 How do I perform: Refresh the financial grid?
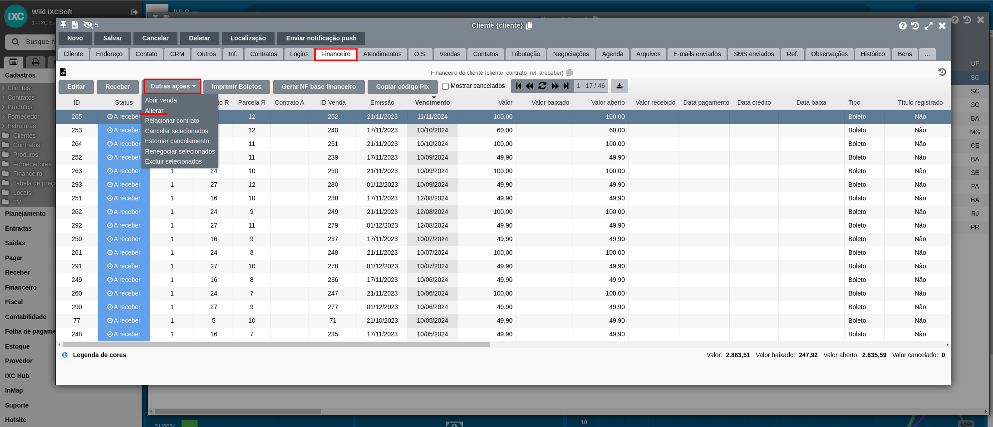coord(542,86)
